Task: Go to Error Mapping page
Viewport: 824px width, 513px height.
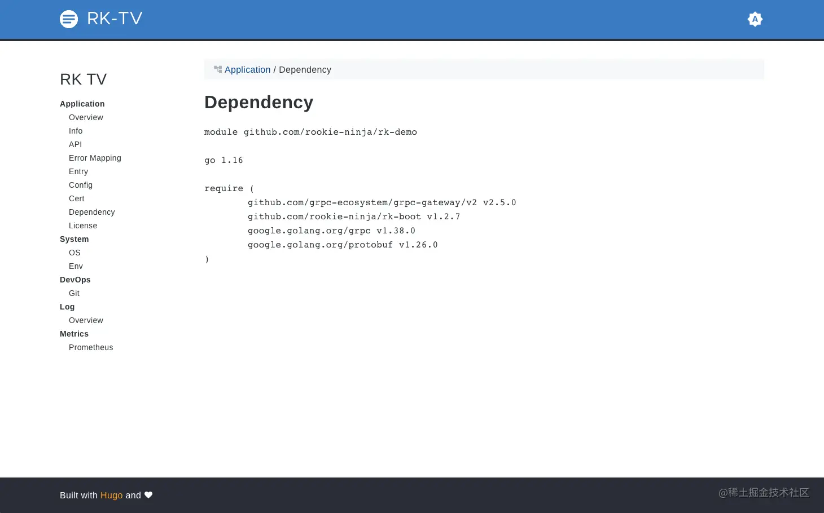Action: coord(95,158)
